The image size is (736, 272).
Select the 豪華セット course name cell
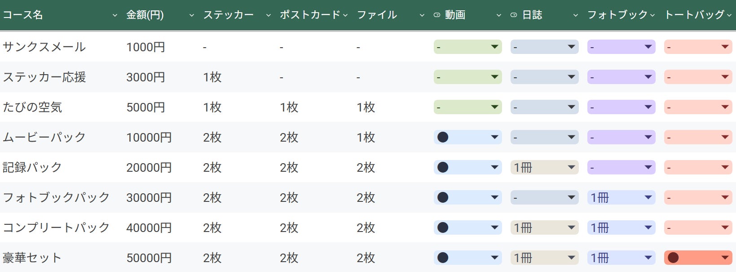pos(32,258)
